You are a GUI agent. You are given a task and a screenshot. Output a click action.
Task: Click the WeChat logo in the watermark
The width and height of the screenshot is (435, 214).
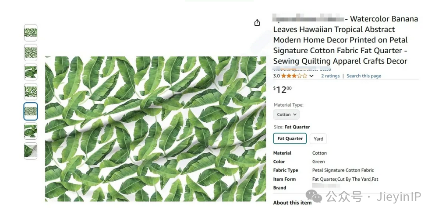[314, 196]
